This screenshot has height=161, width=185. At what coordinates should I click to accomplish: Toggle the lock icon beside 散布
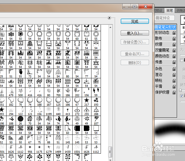[174, 39]
